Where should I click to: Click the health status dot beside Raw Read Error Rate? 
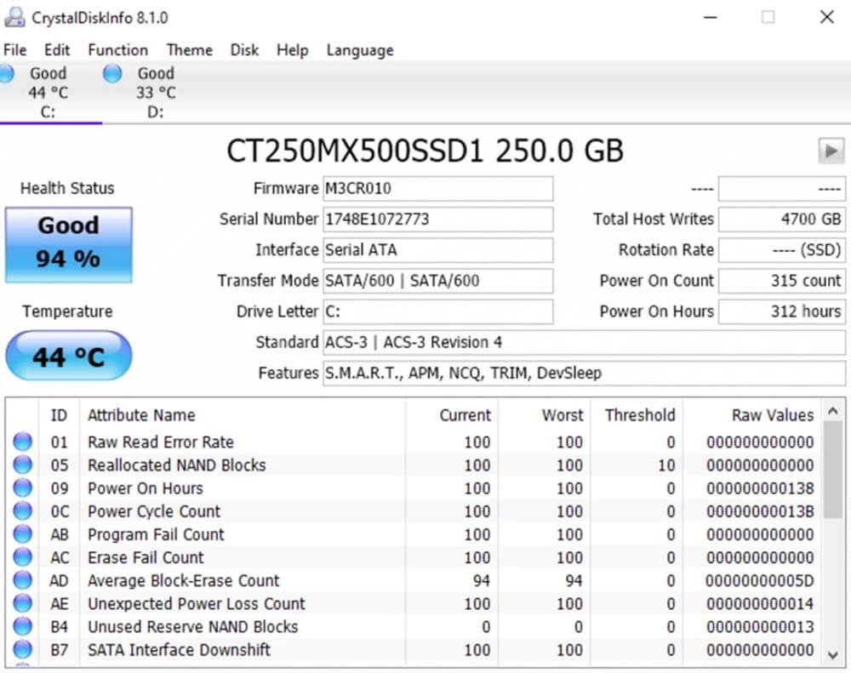pyautogui.click(x=23, y=442)
